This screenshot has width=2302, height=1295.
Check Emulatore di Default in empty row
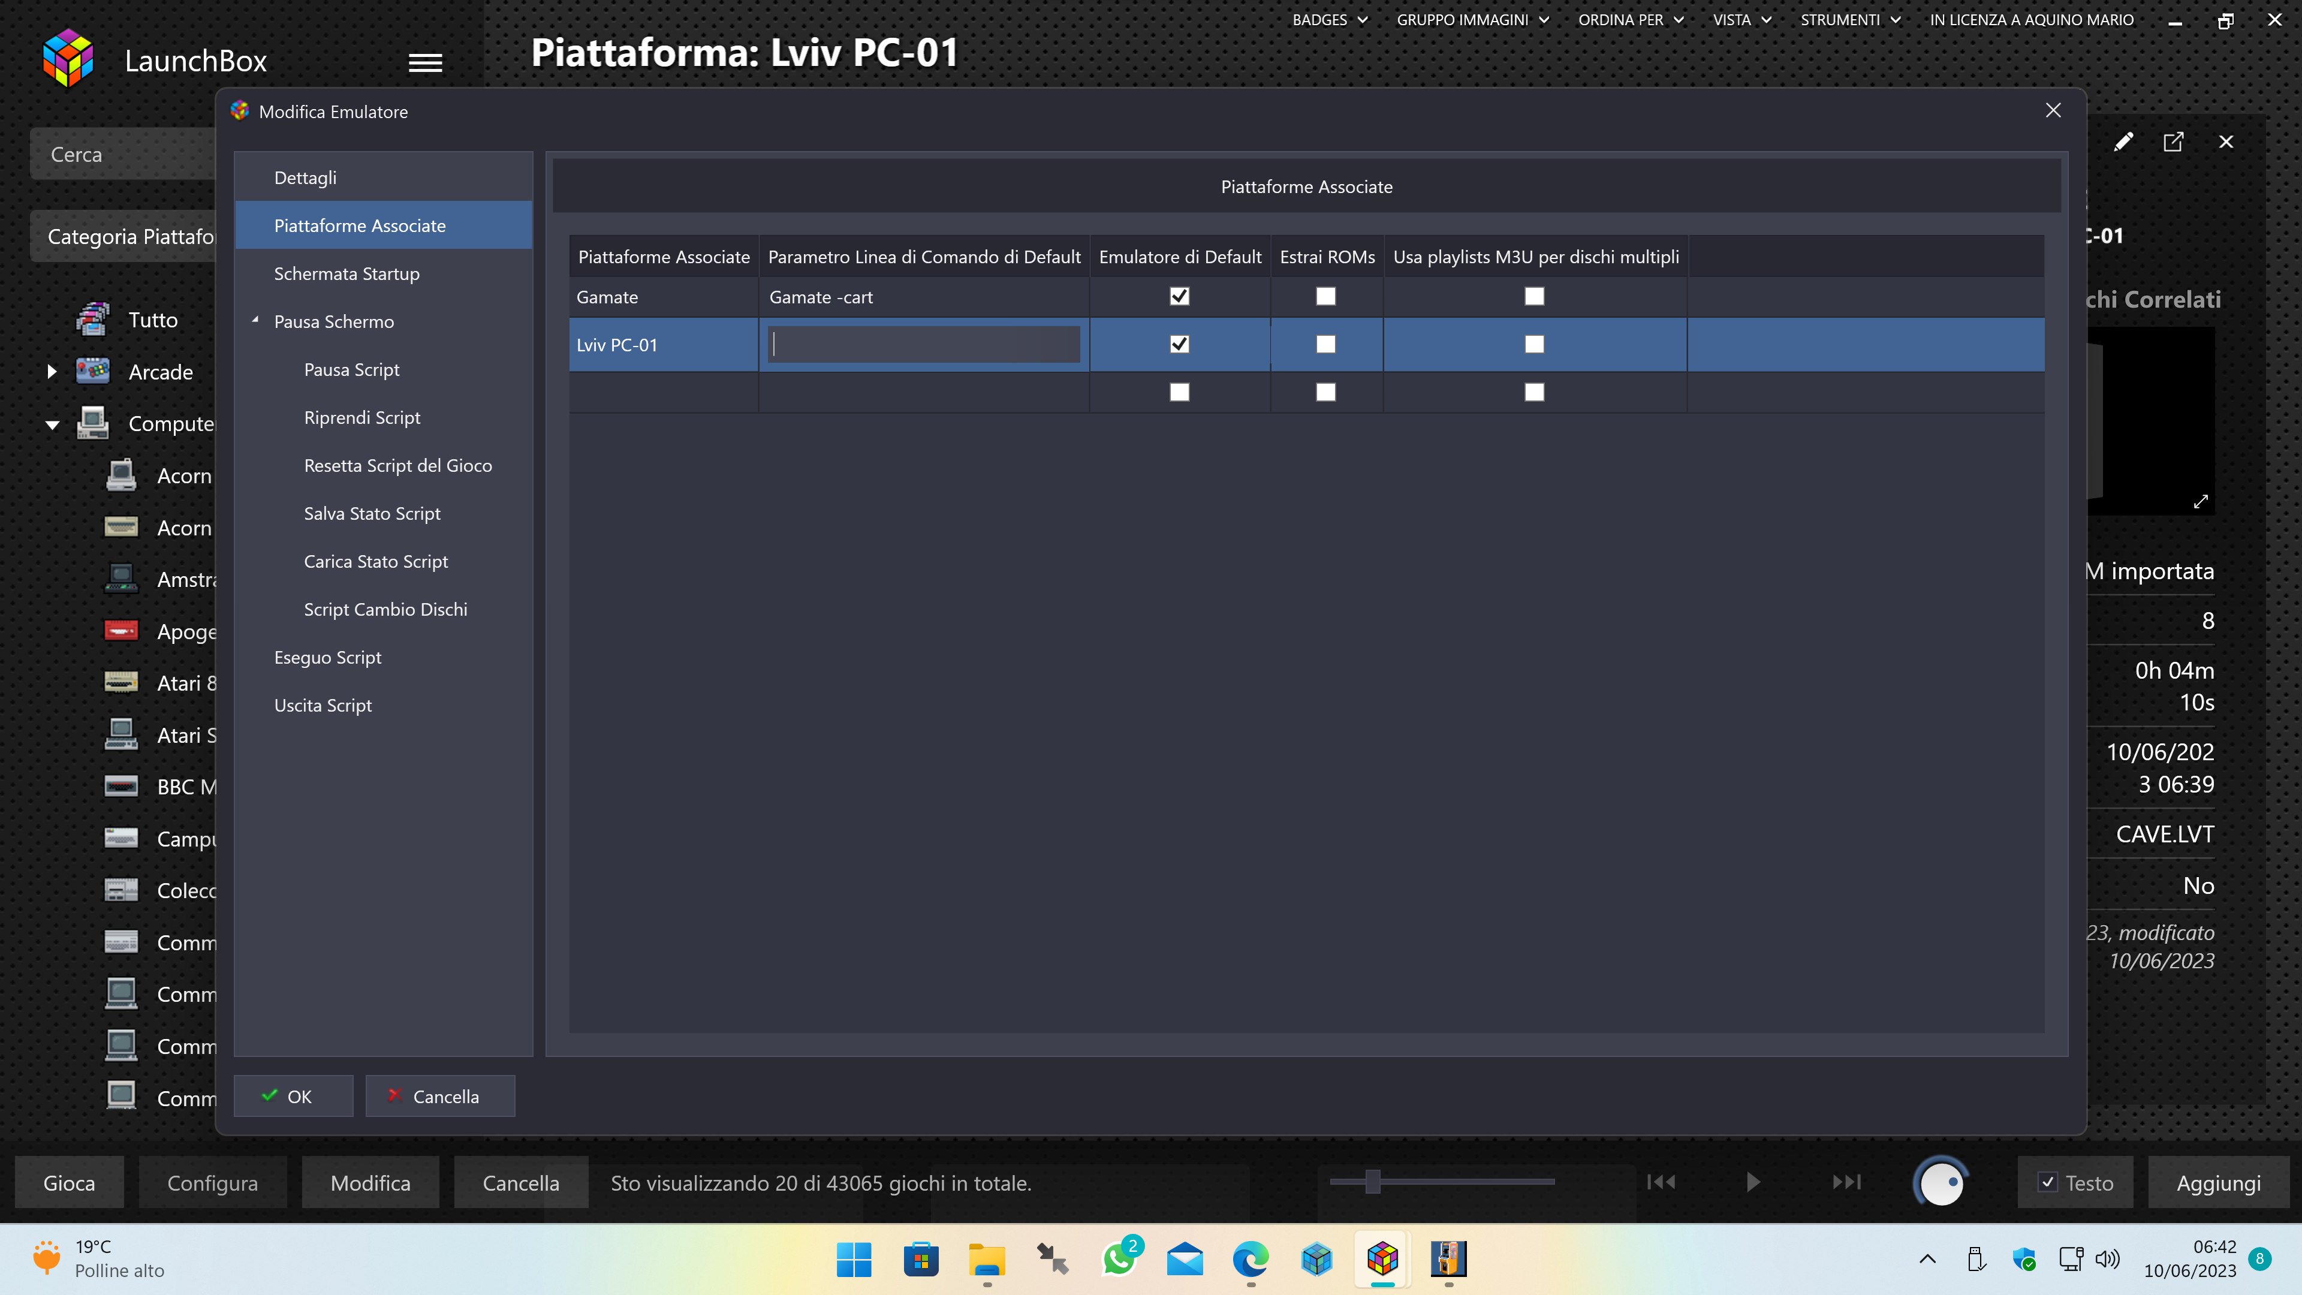(x=1180, y=392)
